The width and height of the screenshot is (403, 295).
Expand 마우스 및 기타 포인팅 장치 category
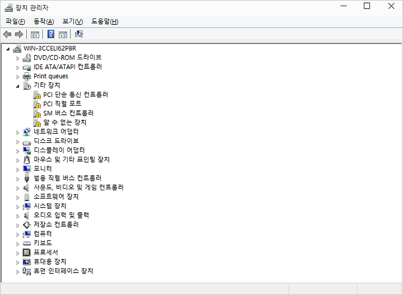click(18, 160)
